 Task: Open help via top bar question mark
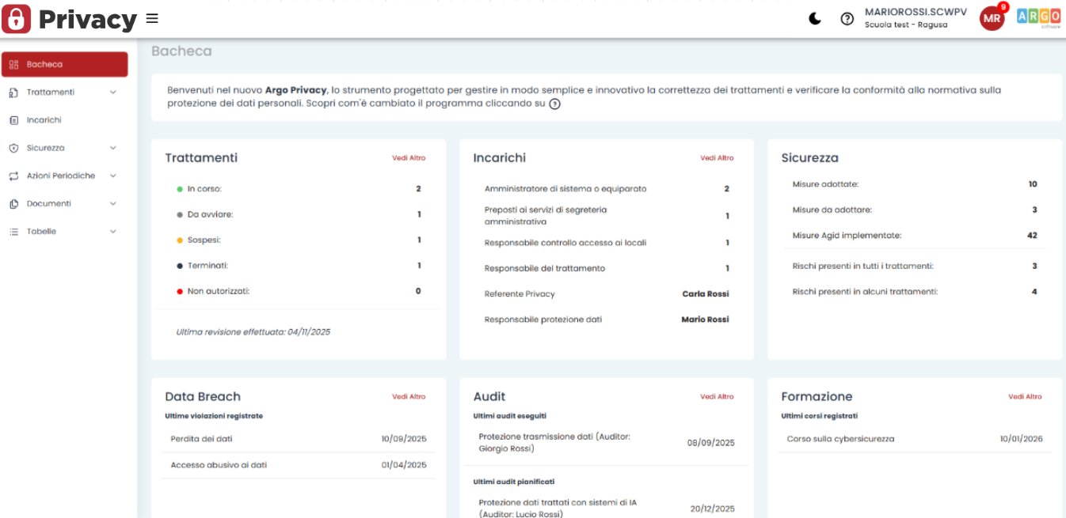point(847,19)
